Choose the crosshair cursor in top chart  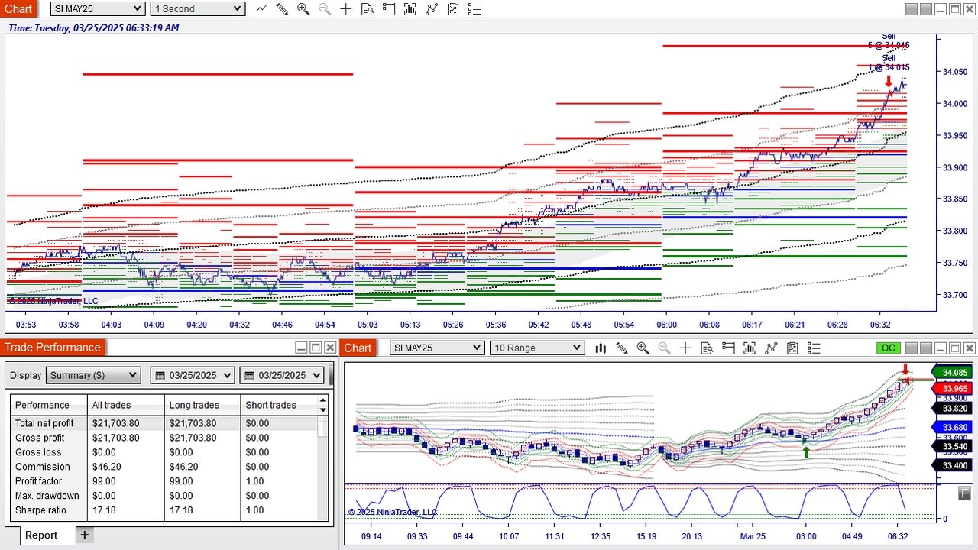click(346, 9)
